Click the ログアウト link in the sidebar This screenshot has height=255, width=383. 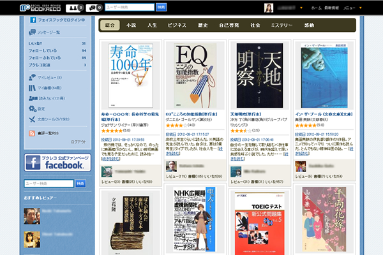77,142
